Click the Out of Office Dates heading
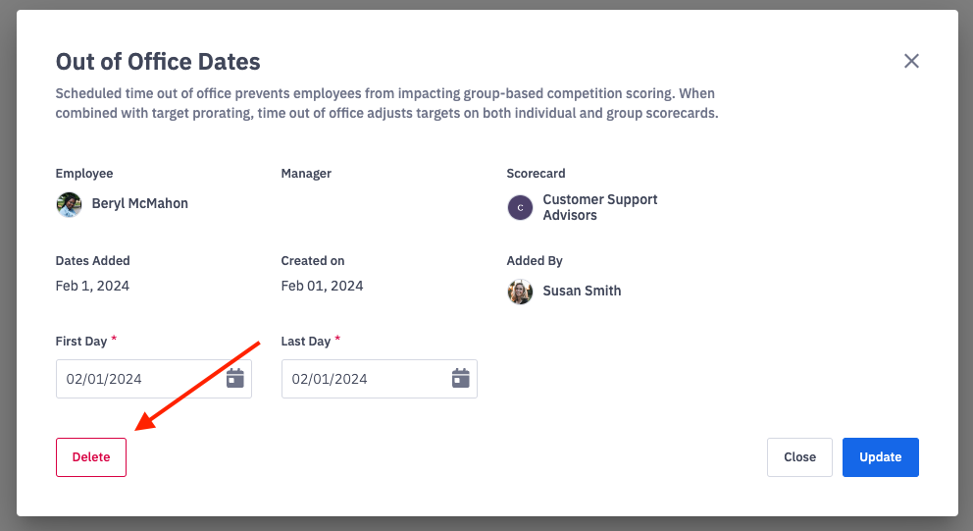Screen dimensions: 973x531 [158, 62]
